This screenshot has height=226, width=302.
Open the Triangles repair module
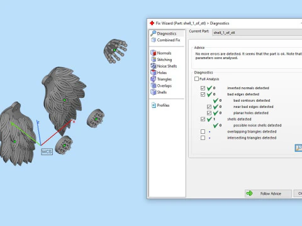coord(164,79)
